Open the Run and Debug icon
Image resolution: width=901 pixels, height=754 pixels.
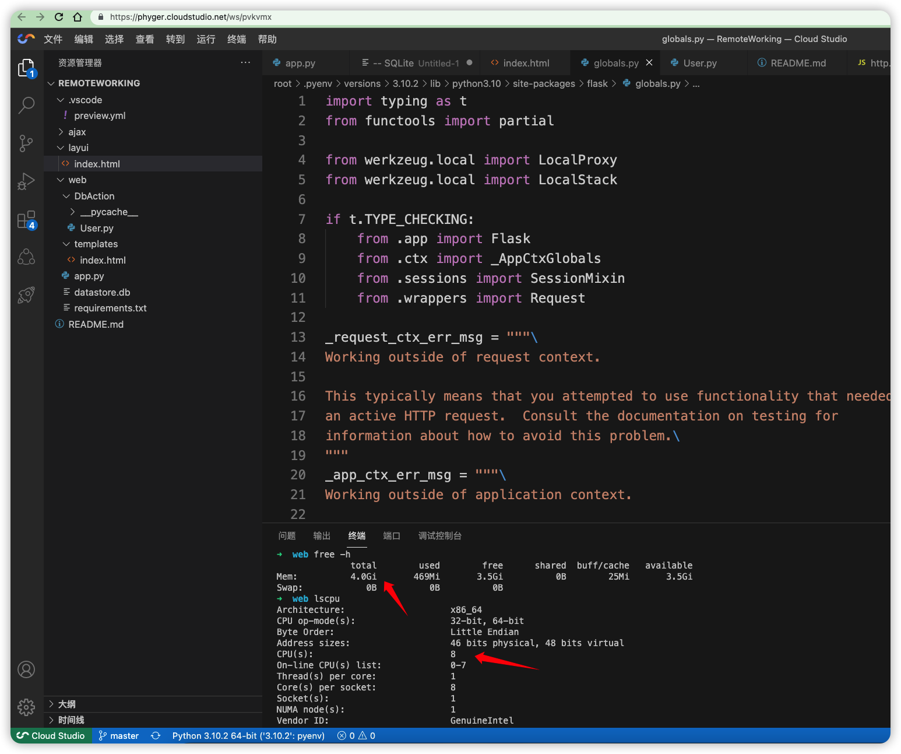point(26,181)
